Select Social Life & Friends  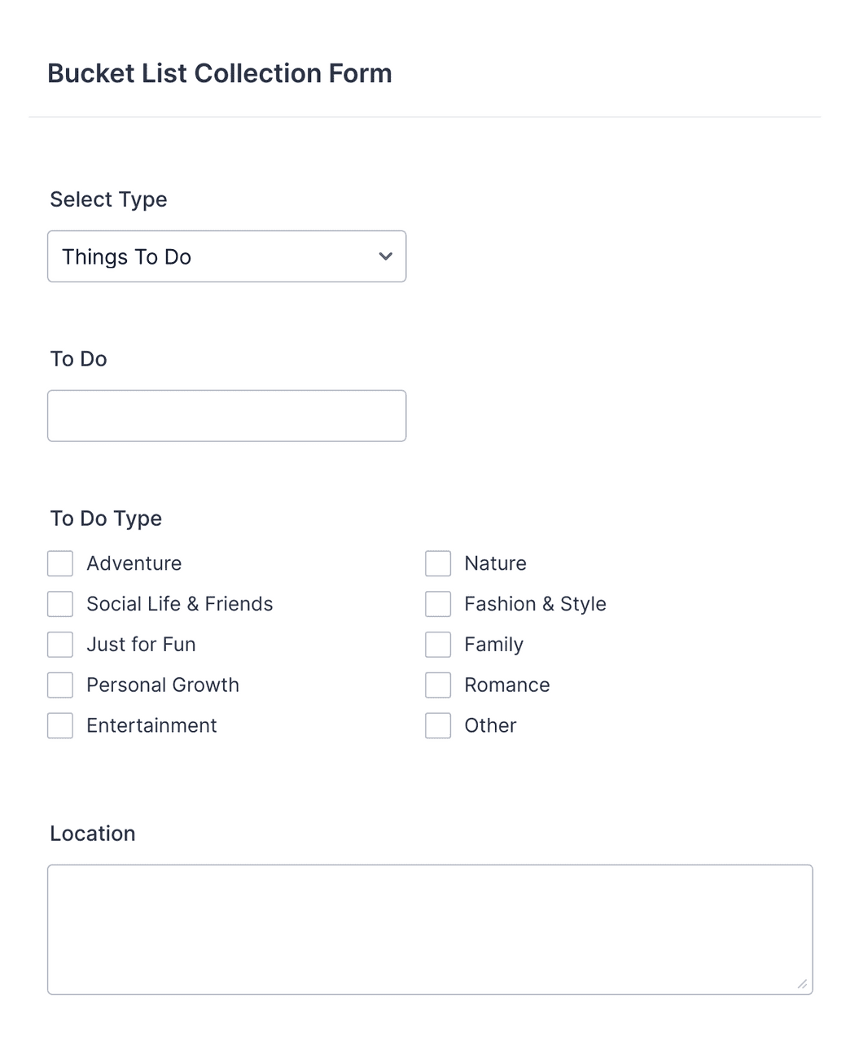pyautogui.click(x=59, y=603)
